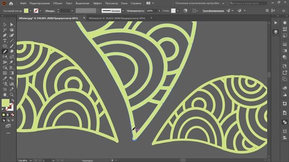
Task: Swap fill and stroke colors
Action: pos(13,100)
